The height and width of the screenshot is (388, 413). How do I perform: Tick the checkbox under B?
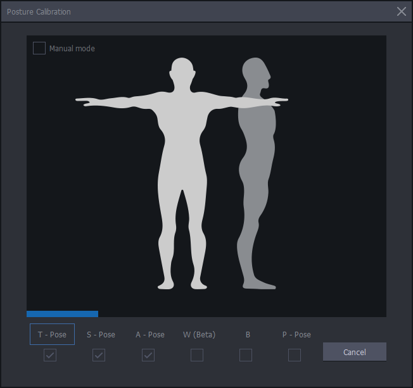pyautogui.click(x=246, y=355)
